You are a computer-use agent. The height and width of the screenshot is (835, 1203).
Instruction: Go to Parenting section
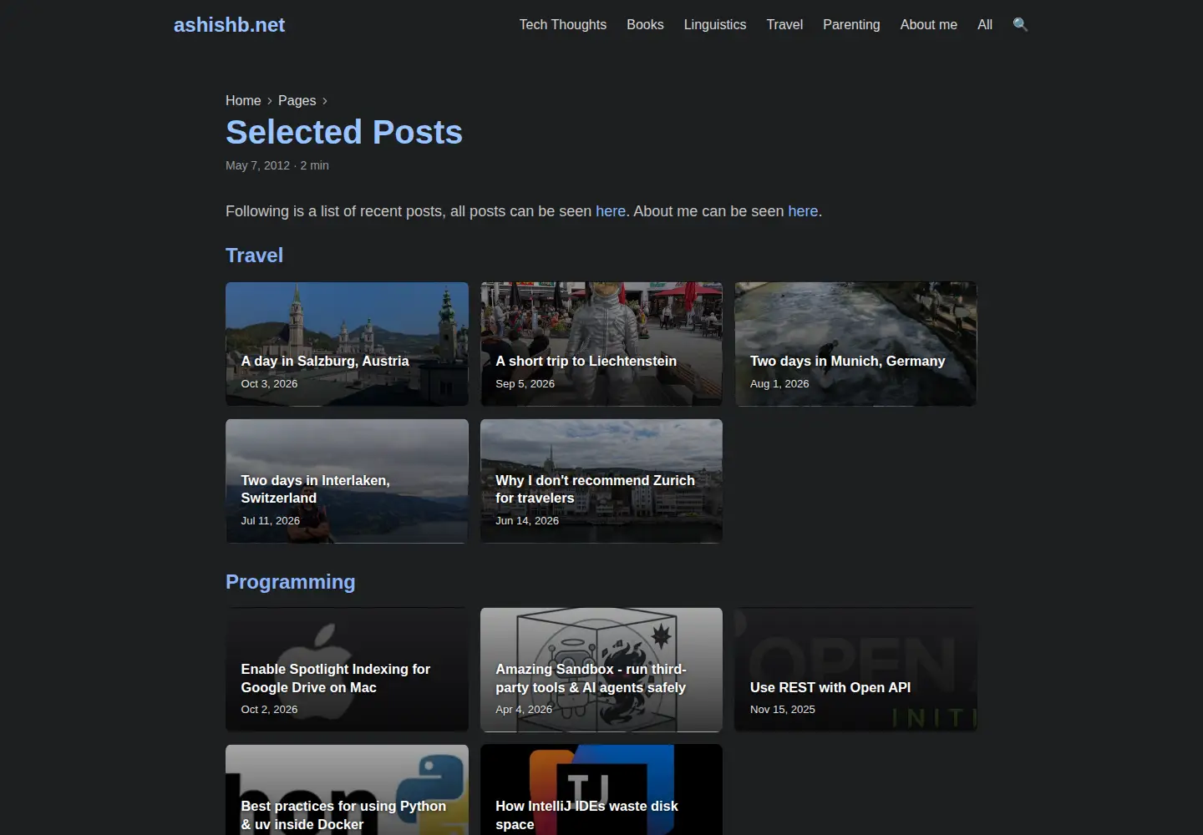point(851,24)
